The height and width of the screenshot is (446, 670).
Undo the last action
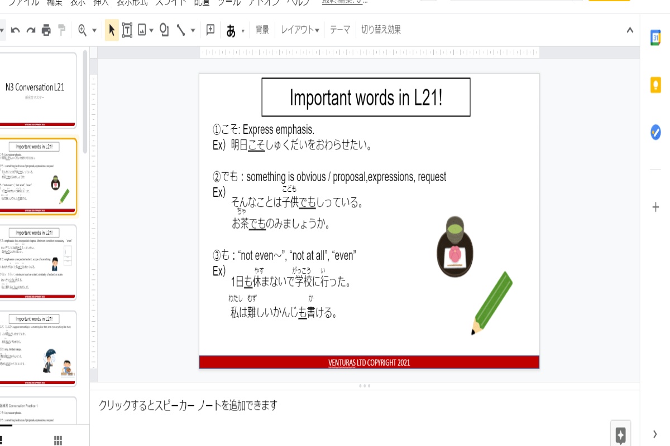16,30
